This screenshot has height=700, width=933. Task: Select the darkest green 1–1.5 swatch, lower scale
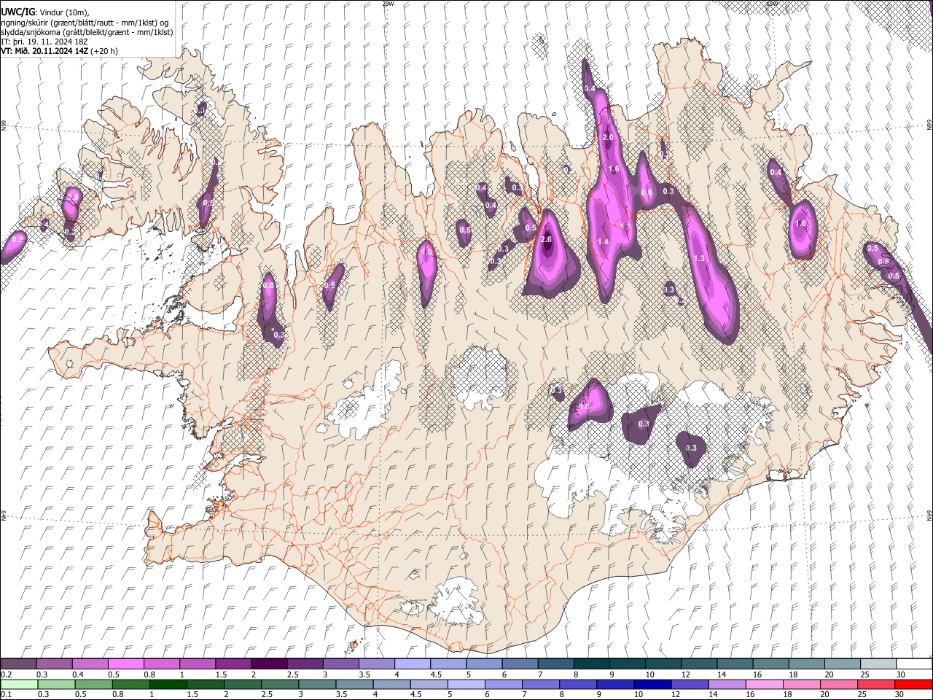pyautogui.click(x=168, y=684)
